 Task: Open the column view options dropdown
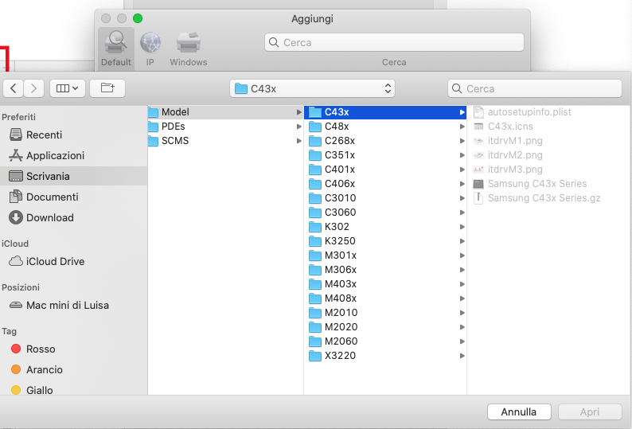point(68,88)
